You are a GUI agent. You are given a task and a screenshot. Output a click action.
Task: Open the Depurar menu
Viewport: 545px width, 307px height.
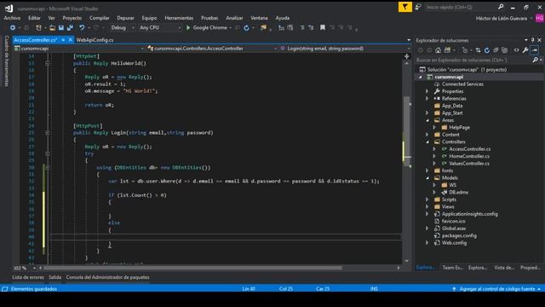pyautogui.click(x=125, y=18)
